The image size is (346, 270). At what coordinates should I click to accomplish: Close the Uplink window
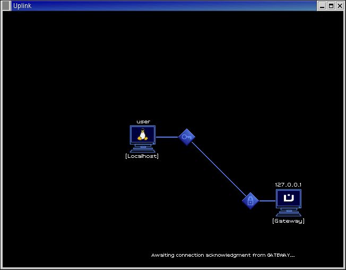[340, 6]
